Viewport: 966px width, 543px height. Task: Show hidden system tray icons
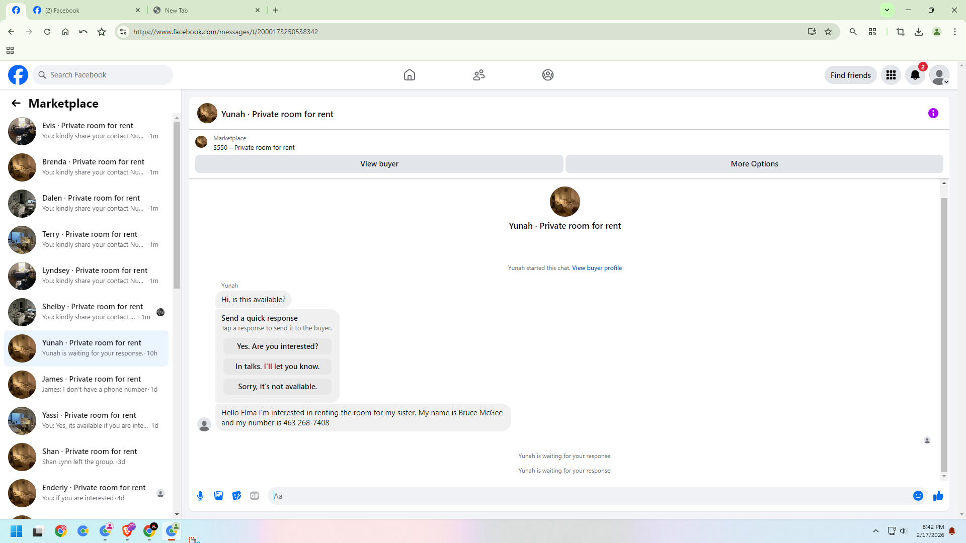tap(876, 531)
